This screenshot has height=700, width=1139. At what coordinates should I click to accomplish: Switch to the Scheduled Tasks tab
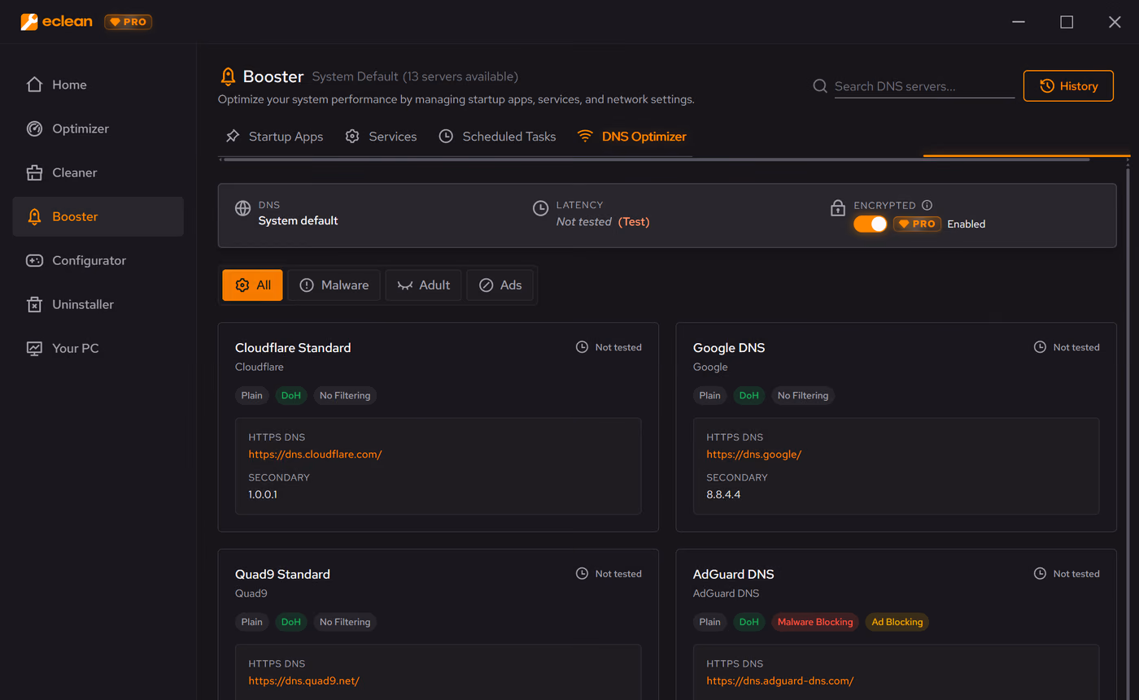tap(497, 137)
